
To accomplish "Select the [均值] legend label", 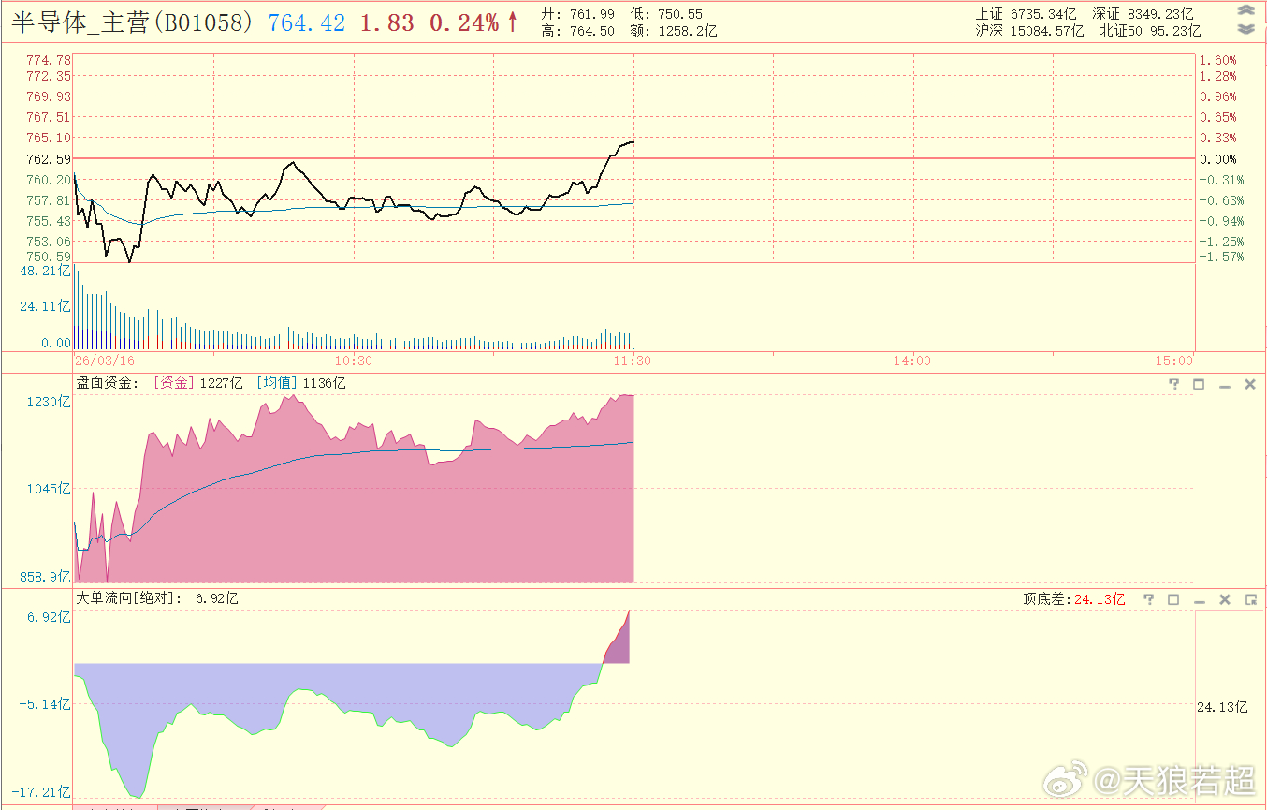I will 277,383.
